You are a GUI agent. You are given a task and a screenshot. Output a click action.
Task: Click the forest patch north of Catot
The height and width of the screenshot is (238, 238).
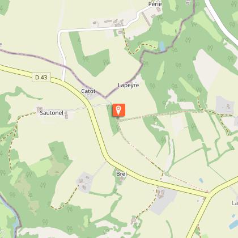tap(91, 55)
